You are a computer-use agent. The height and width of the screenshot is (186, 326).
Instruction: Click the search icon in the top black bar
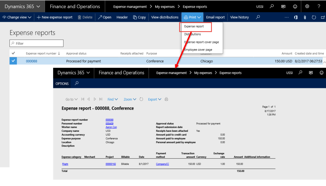[x=272, y=6]
